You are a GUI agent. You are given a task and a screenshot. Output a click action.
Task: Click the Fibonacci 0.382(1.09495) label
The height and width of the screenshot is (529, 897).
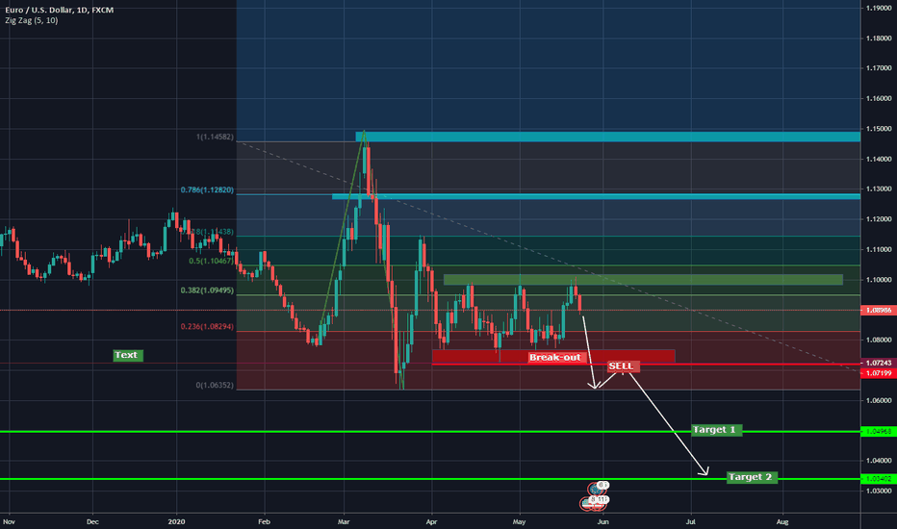(207, 290)
